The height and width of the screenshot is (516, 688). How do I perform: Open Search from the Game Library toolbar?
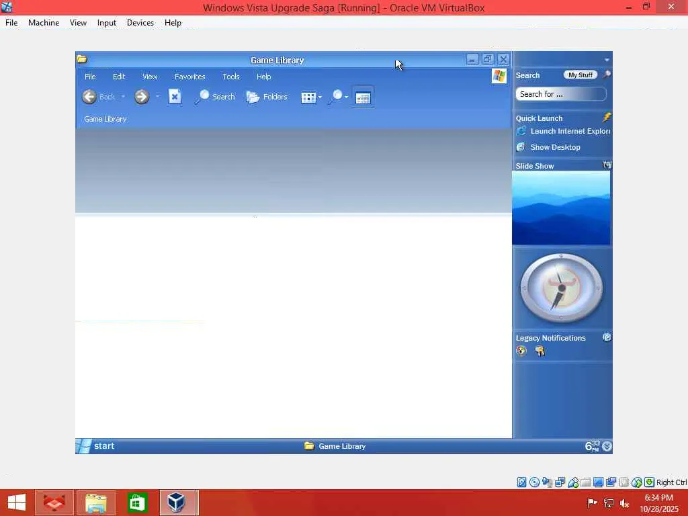[215, 97]
